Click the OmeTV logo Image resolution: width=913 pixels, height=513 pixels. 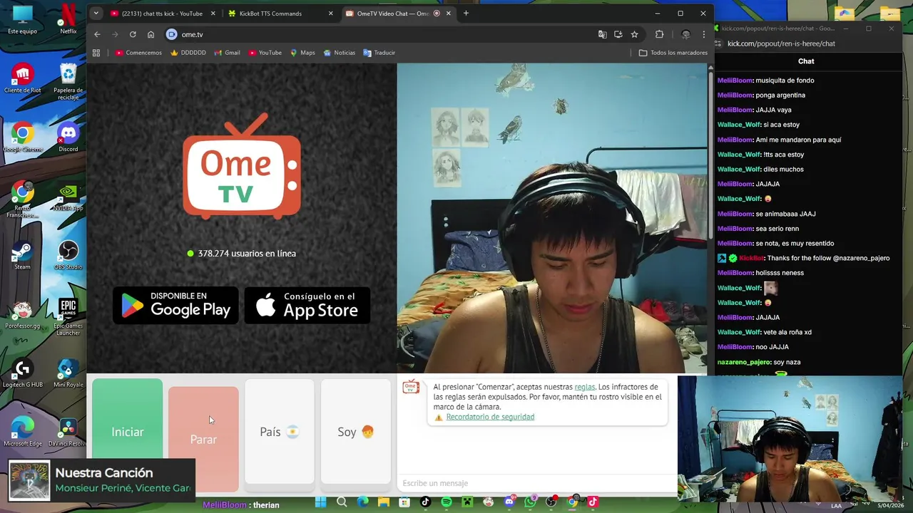[242, 166]
